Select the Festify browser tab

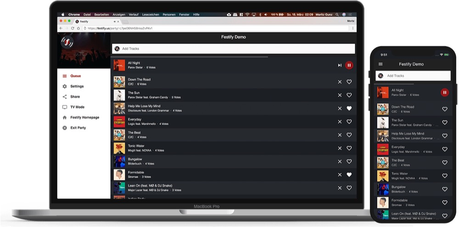(x=96, y=22)
